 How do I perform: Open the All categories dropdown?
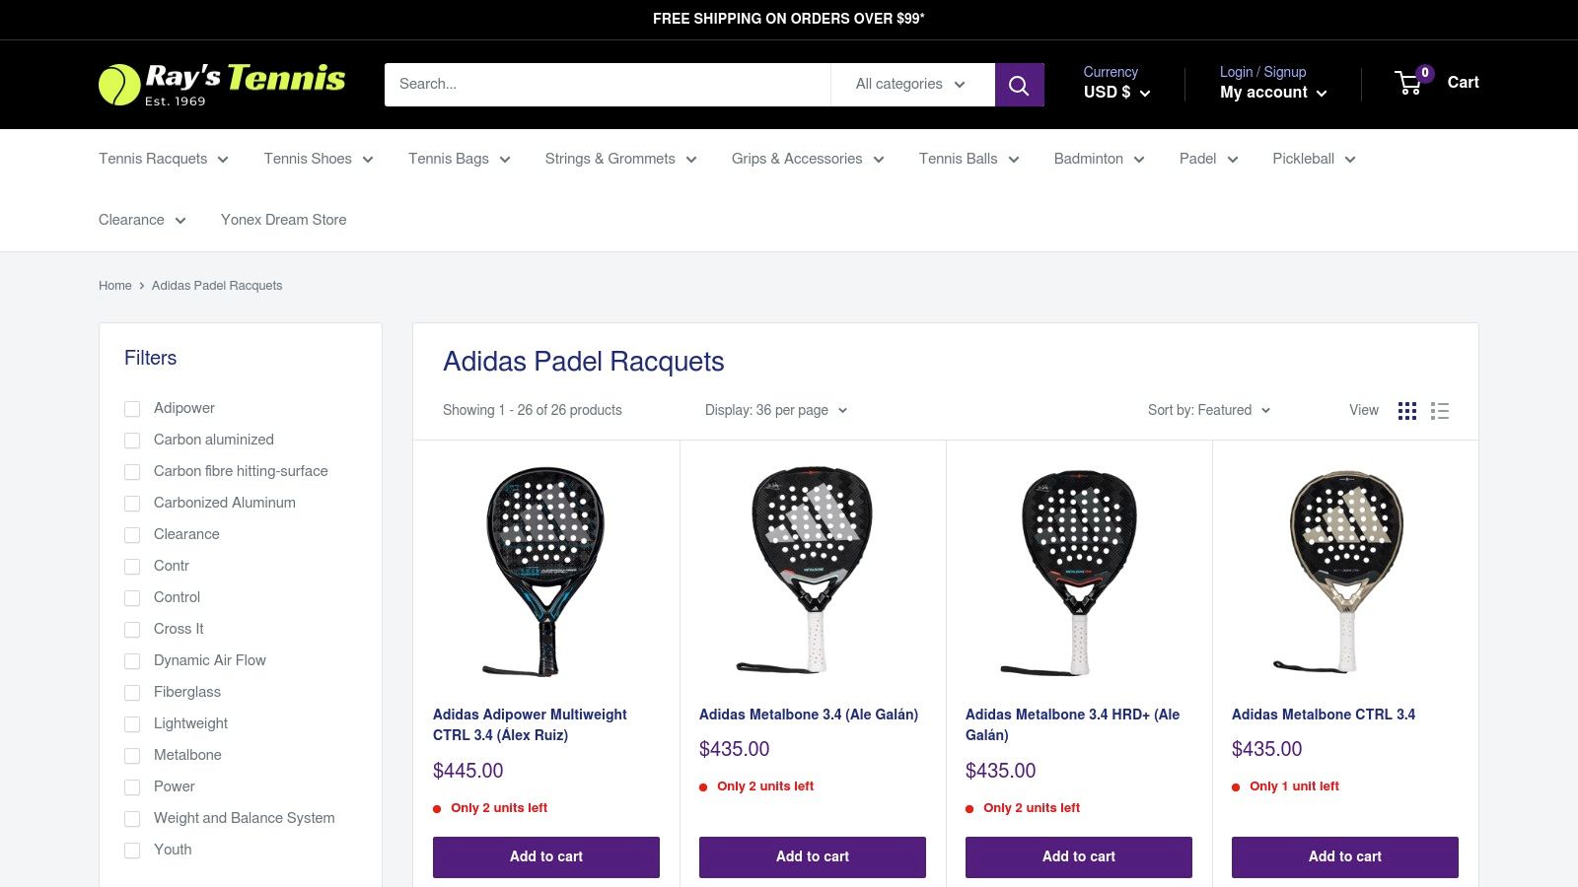[911, 85]
